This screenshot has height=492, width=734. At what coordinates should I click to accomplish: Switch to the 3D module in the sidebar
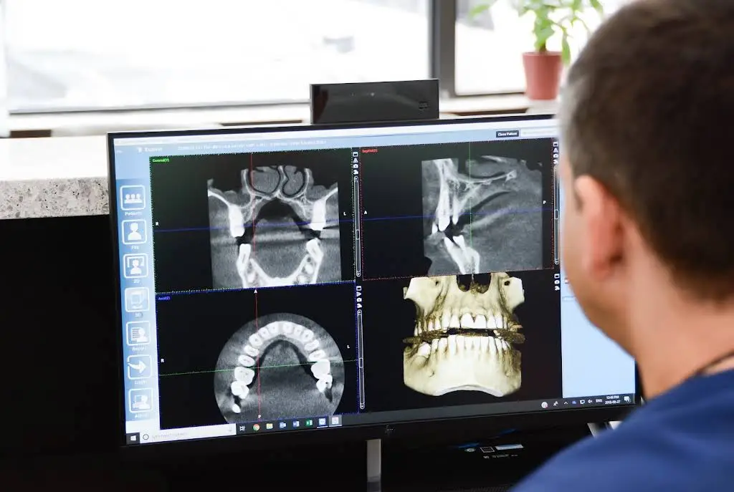[x=137, y=301]
